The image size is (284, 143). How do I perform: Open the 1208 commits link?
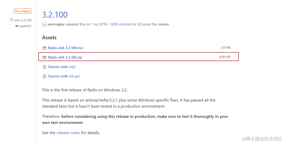tap(121, 24)
